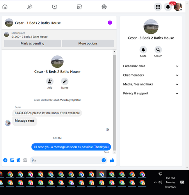
Task: Click the house thumbnail in right panel
Action: 151,27
